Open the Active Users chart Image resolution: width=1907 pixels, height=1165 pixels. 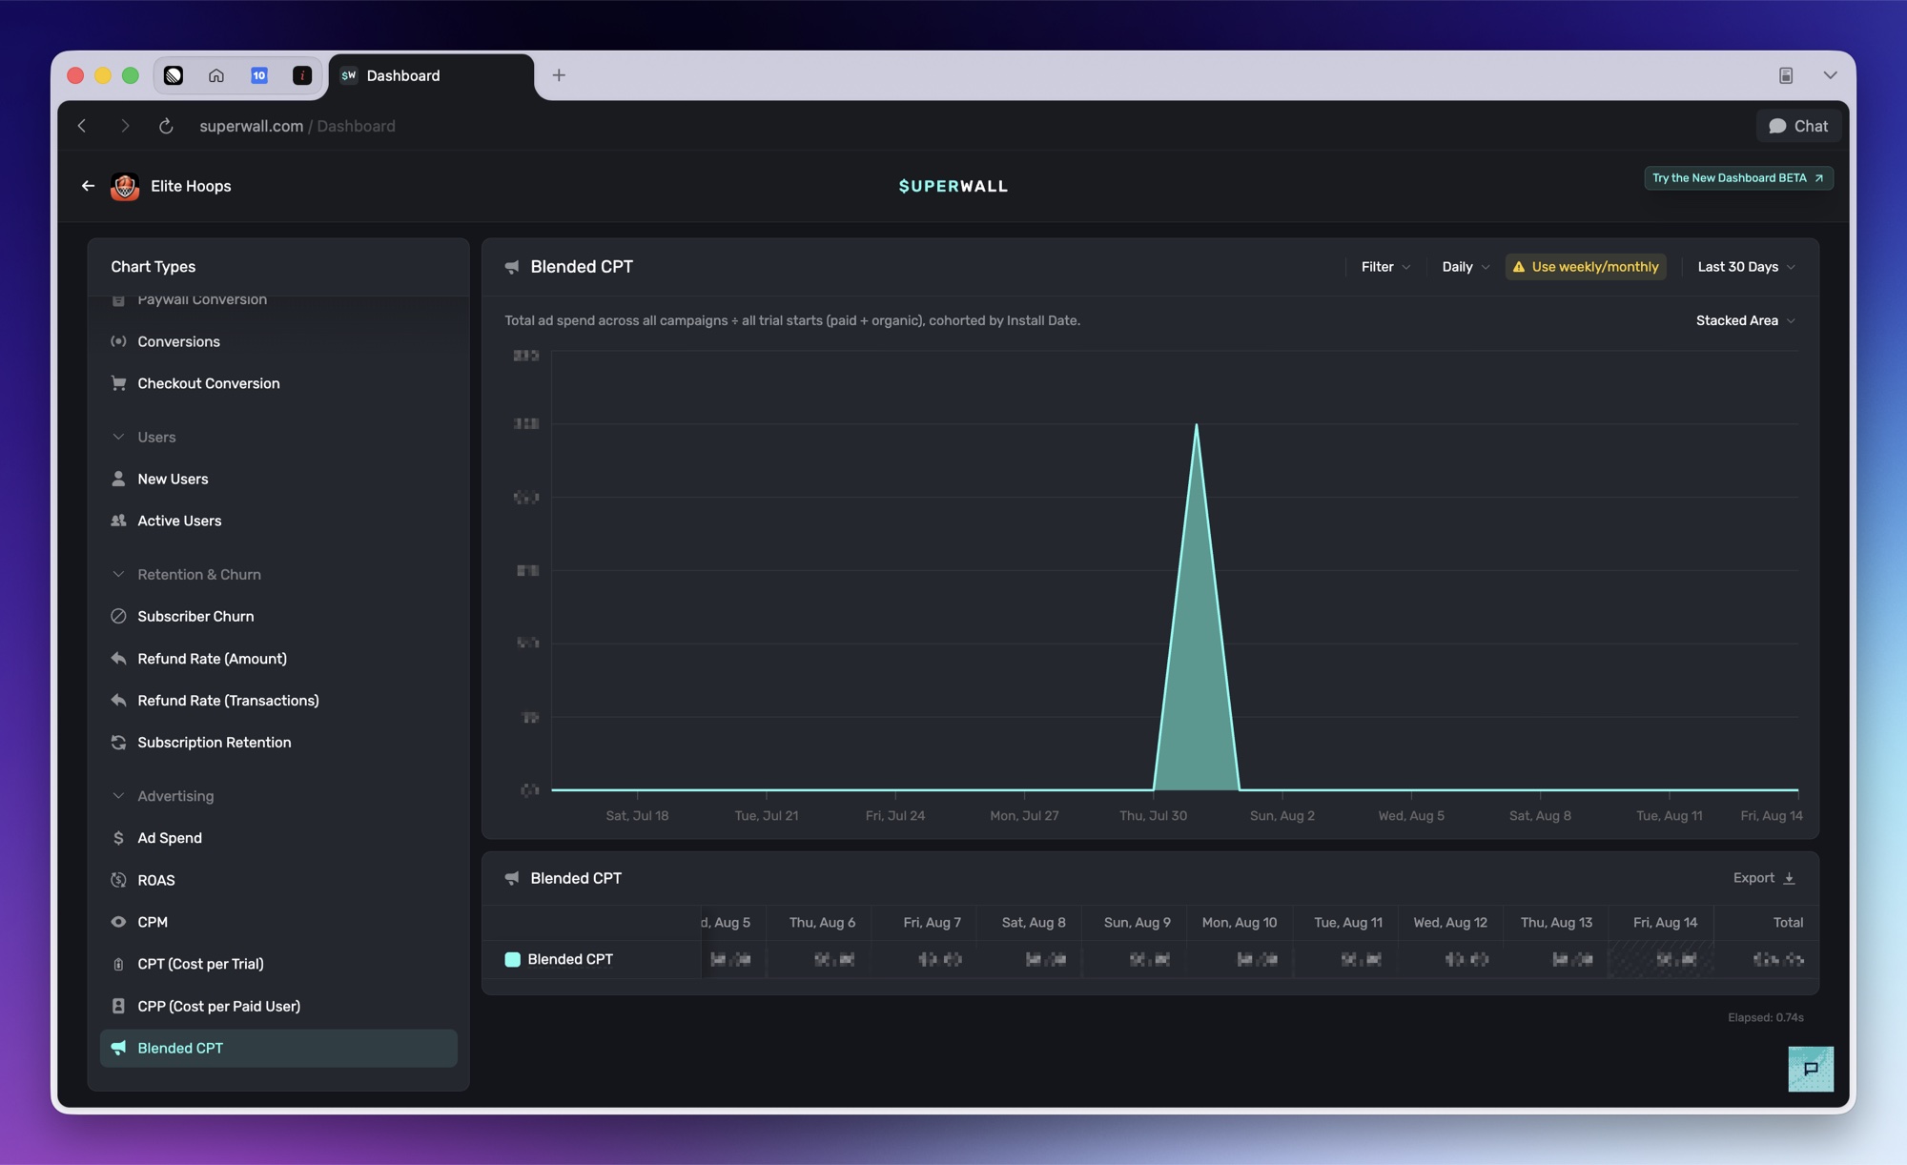179,521
